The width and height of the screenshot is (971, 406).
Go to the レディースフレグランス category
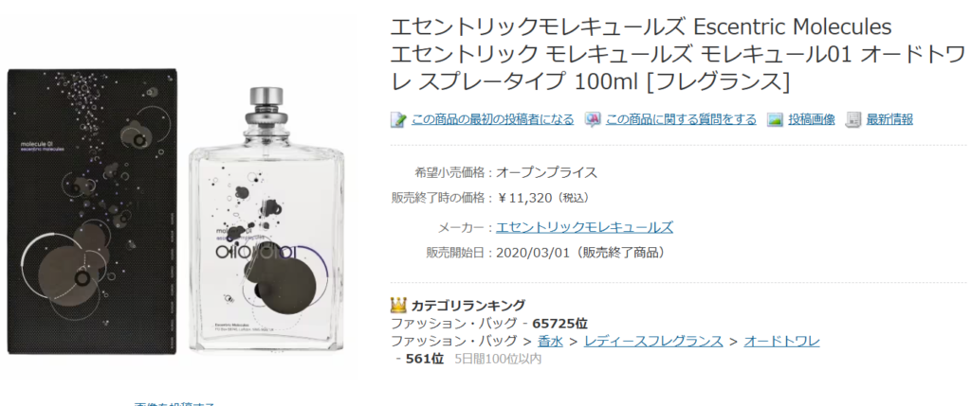(x=653, y=341)
